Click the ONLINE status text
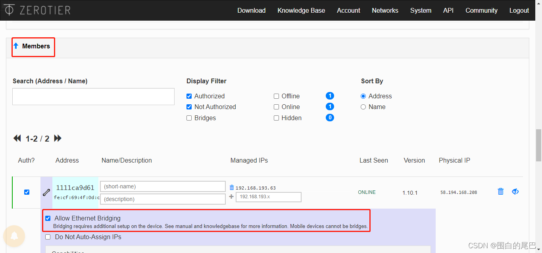Viewport: 542px width, 253px height. point(367,192)
